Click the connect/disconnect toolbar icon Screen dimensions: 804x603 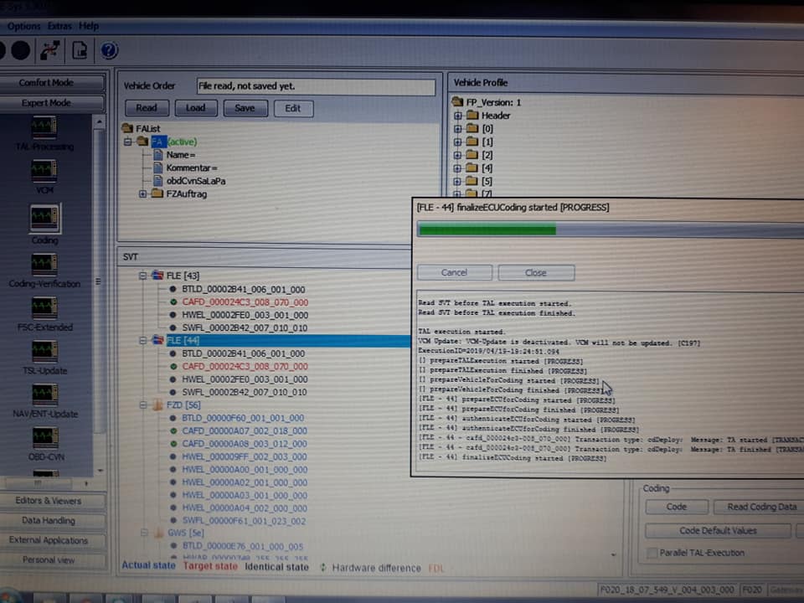pyautogui.click(x=49, y=50)
